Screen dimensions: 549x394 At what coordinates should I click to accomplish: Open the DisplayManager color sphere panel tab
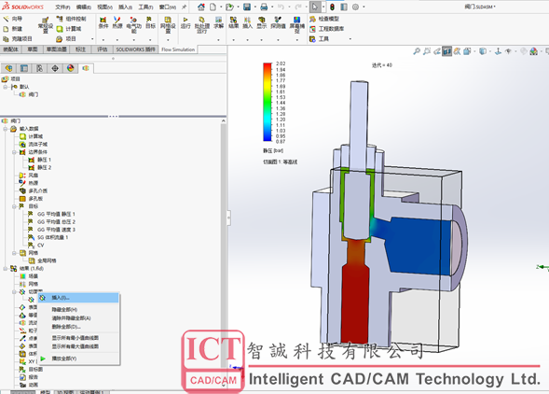click(x=71, y=68)
